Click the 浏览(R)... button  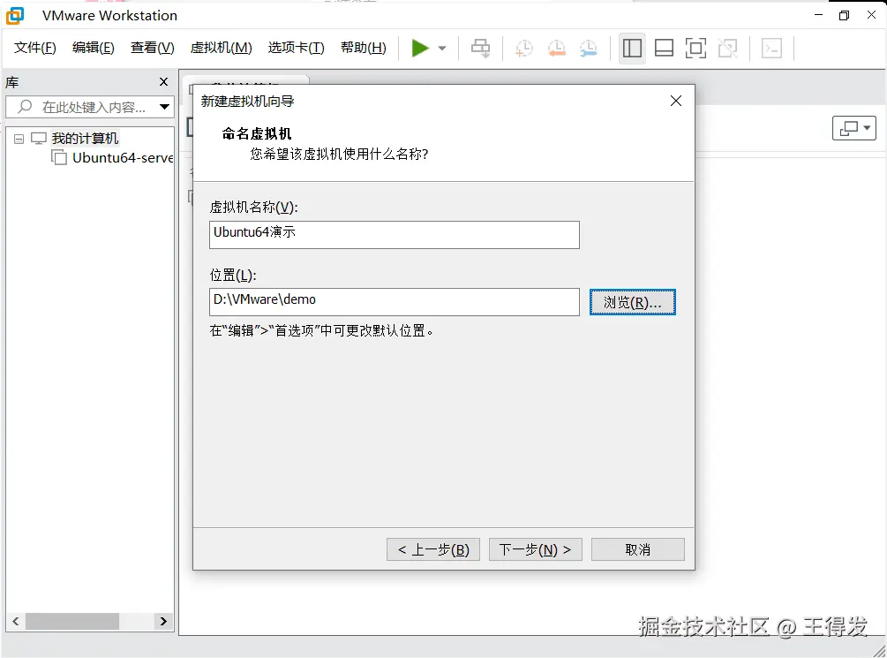[633, 302]
